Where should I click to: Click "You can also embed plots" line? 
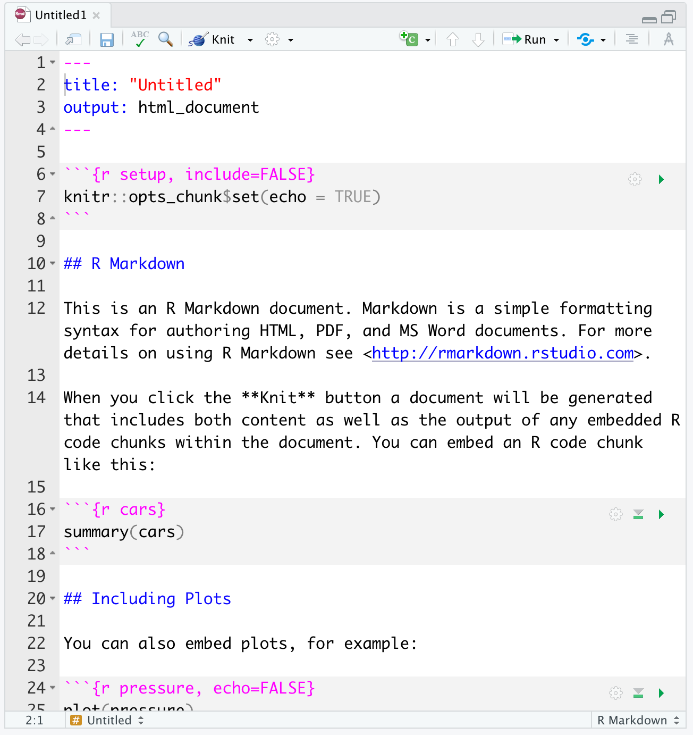click(240, 644)
